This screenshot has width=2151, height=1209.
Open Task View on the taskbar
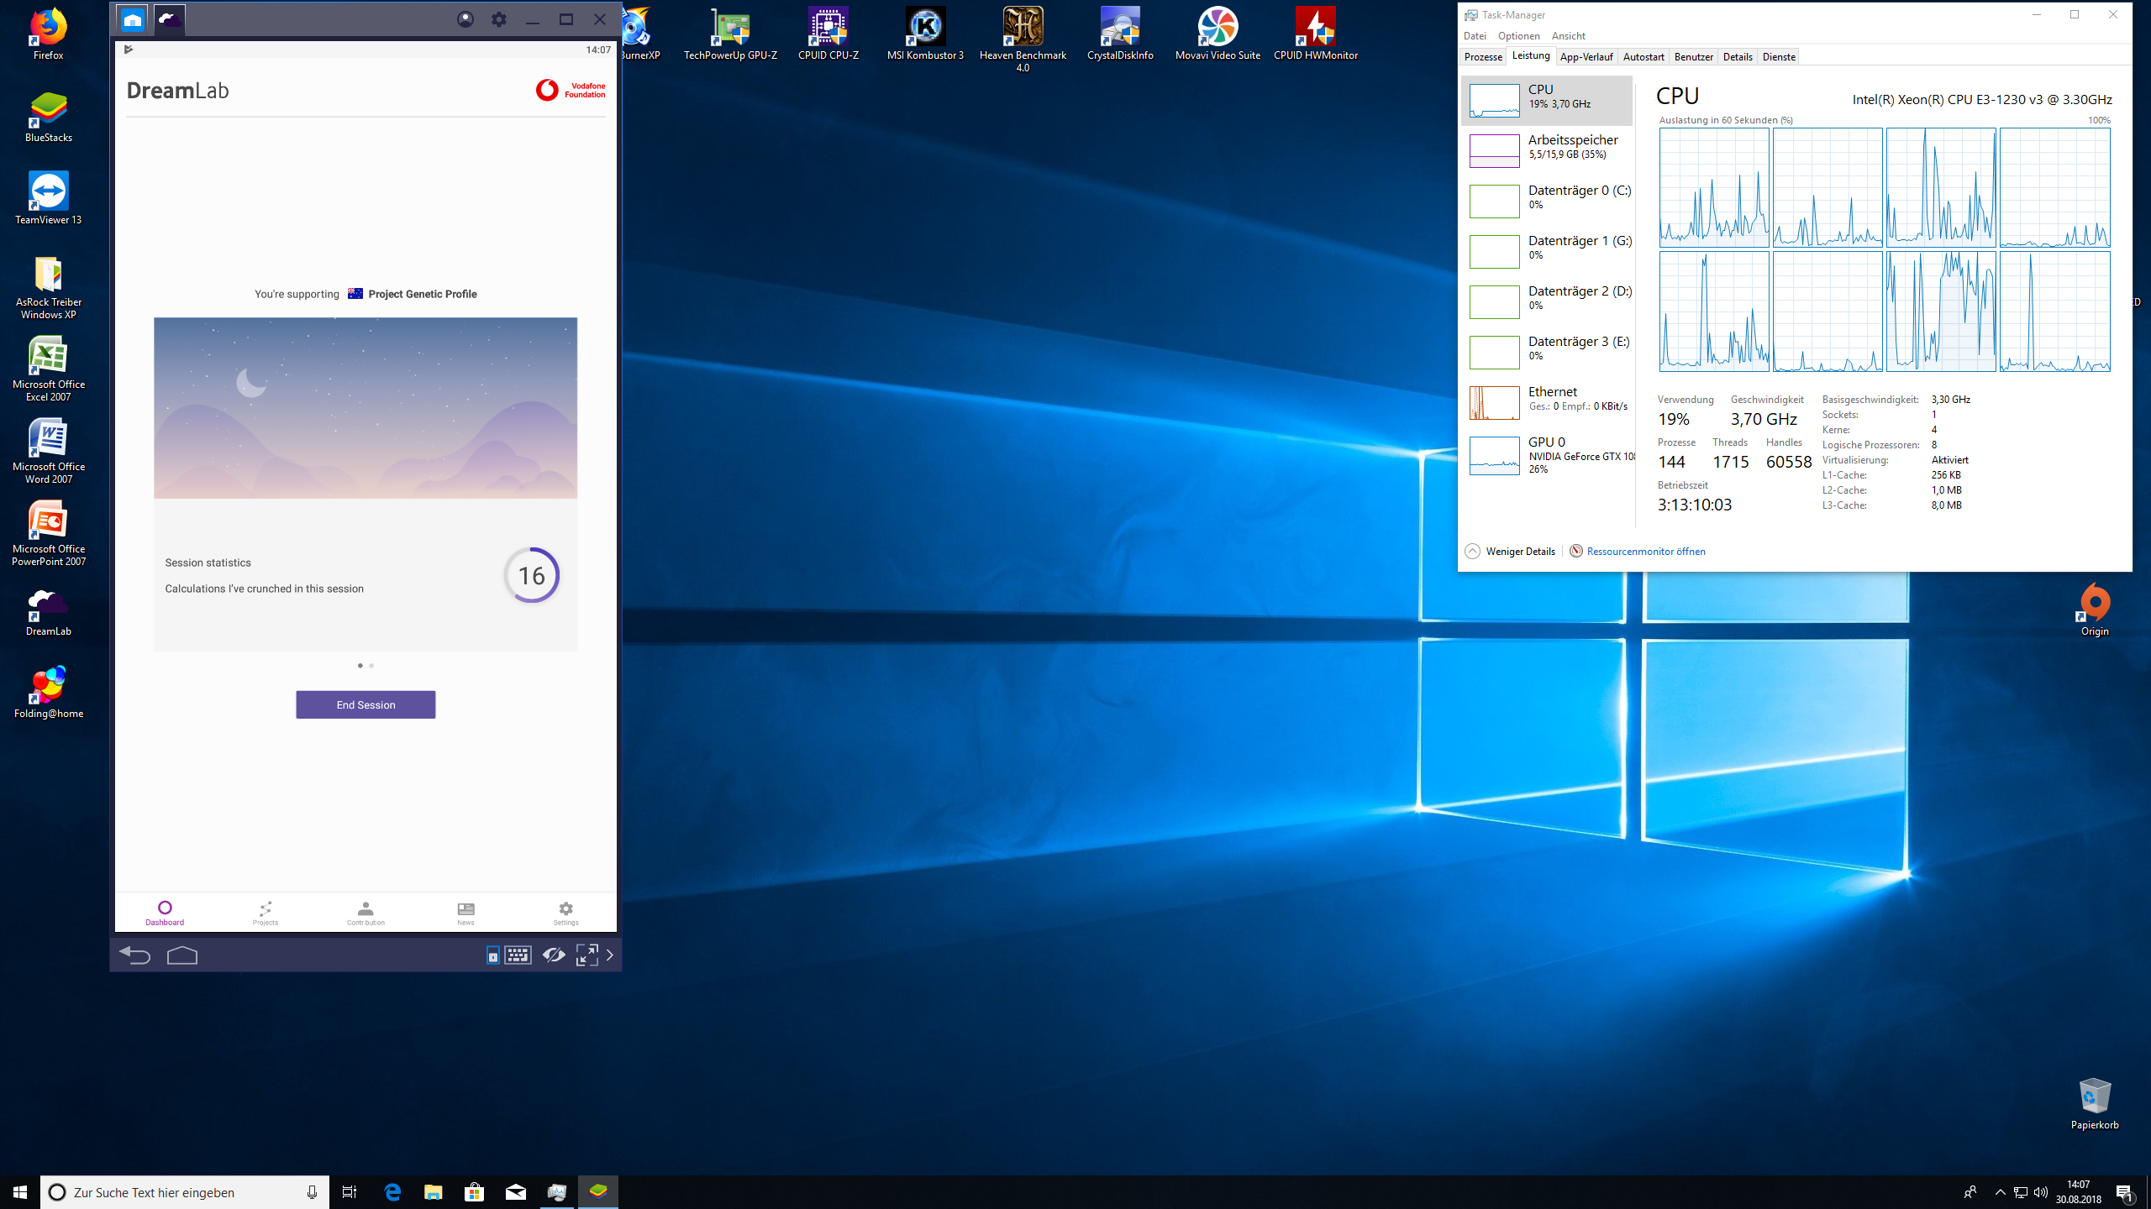350,1192
